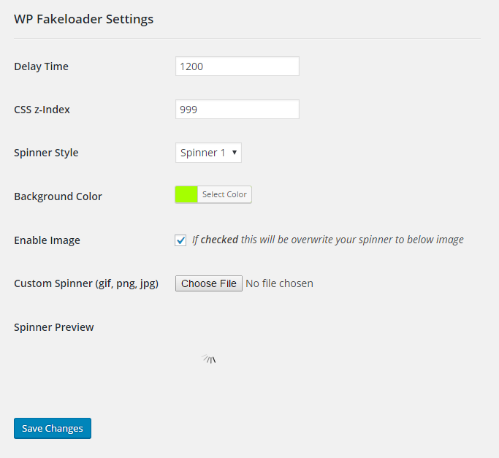Save settings with Save Changes button
Viewport: 499px width, 458px height.
click(53, 428)
